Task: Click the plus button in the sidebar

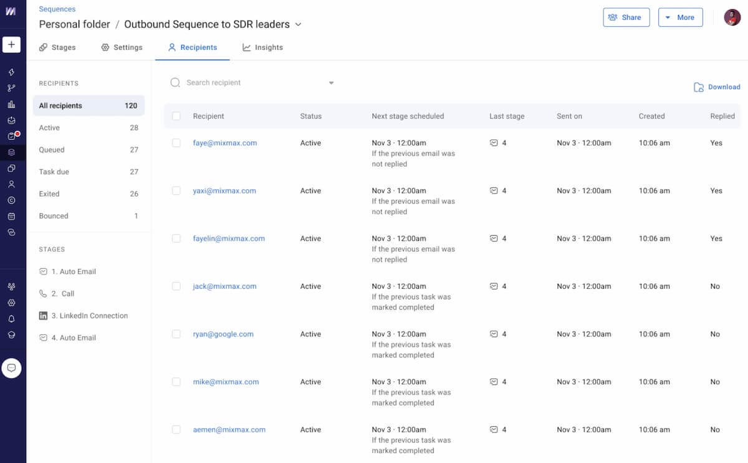Action: coord(11,45)
